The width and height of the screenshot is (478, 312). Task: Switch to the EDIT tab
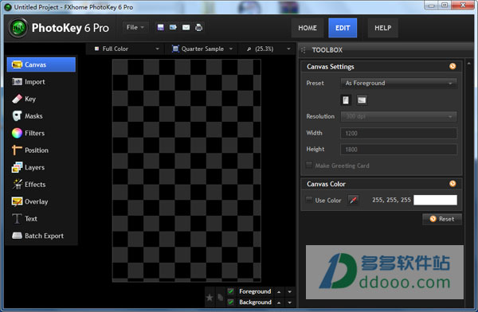[x=343, y=28]
